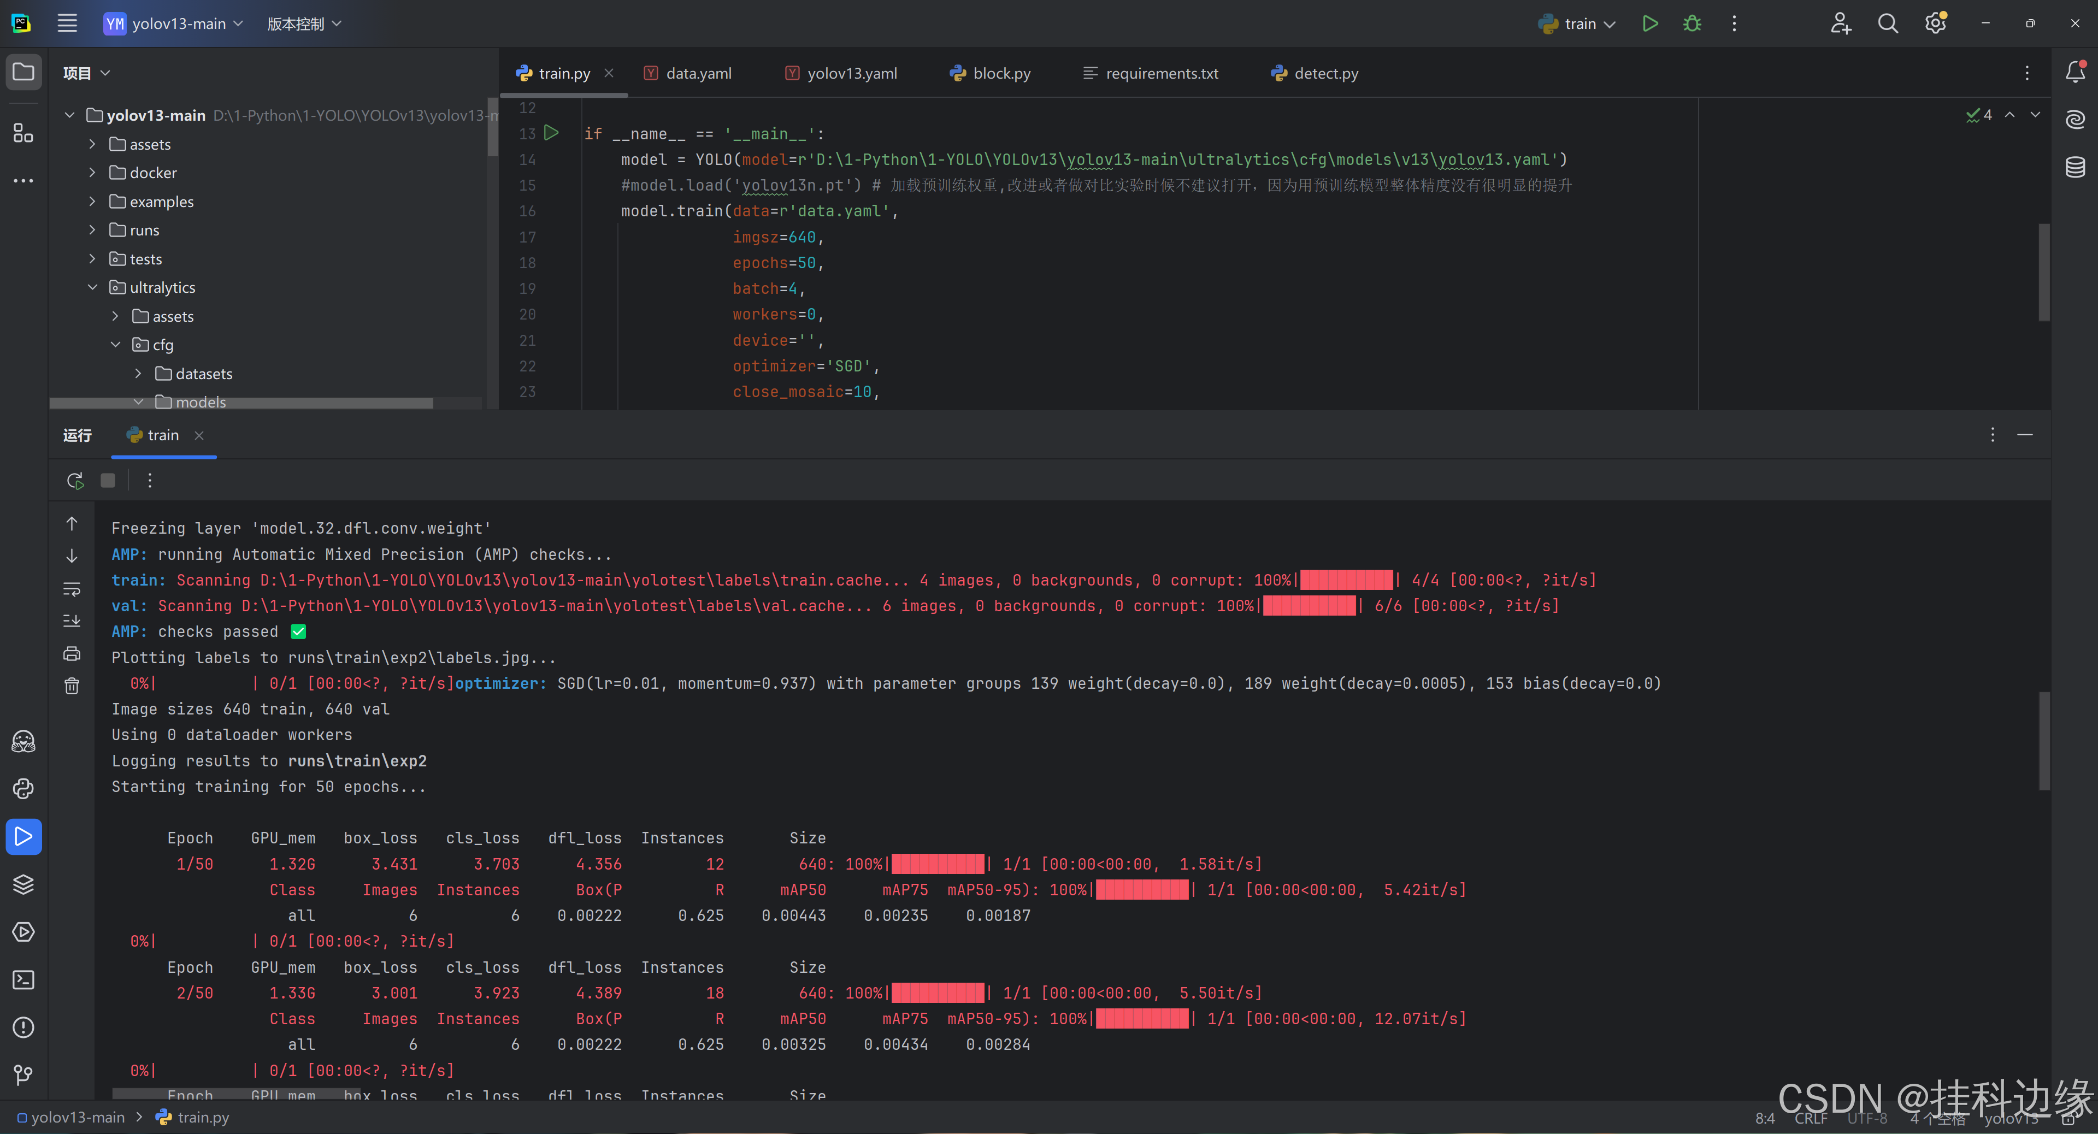Switch to the block.py tab

[991, 73]
